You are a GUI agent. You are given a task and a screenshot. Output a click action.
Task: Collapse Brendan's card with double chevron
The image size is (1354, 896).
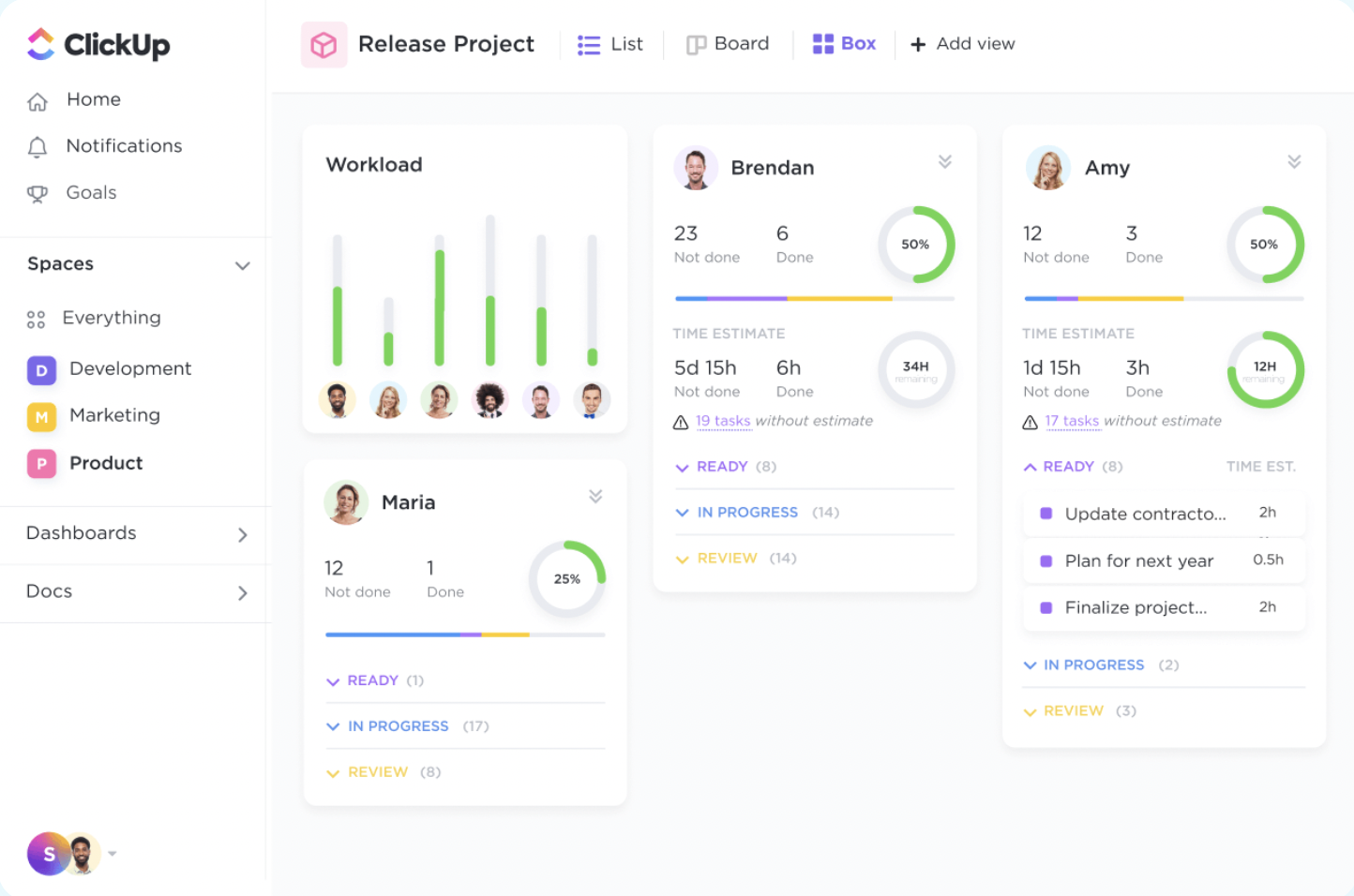[x=945, y=162]
